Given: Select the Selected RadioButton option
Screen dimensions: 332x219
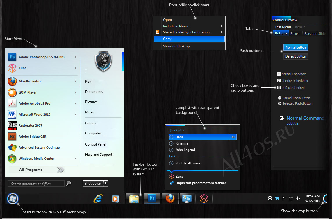Looking at the screenshot, I should click(x=279, y=103).
